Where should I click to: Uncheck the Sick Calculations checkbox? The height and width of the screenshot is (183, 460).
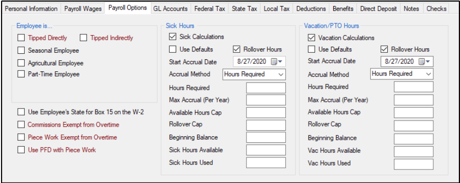[173, 37]
